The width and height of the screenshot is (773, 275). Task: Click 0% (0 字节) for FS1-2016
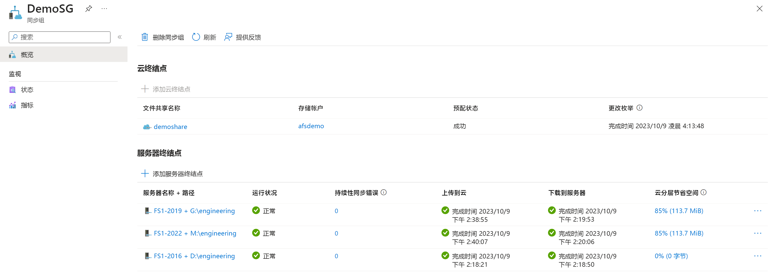(x=671, y=256)
